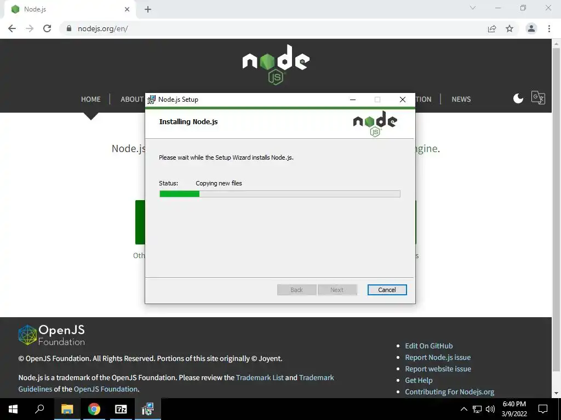
Task: Click the padlock site info icon
Action: tap(69, 28)
